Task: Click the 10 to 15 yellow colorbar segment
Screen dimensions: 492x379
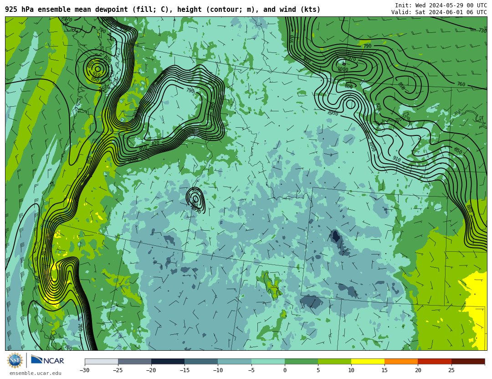Action: (x=368, y=361)
